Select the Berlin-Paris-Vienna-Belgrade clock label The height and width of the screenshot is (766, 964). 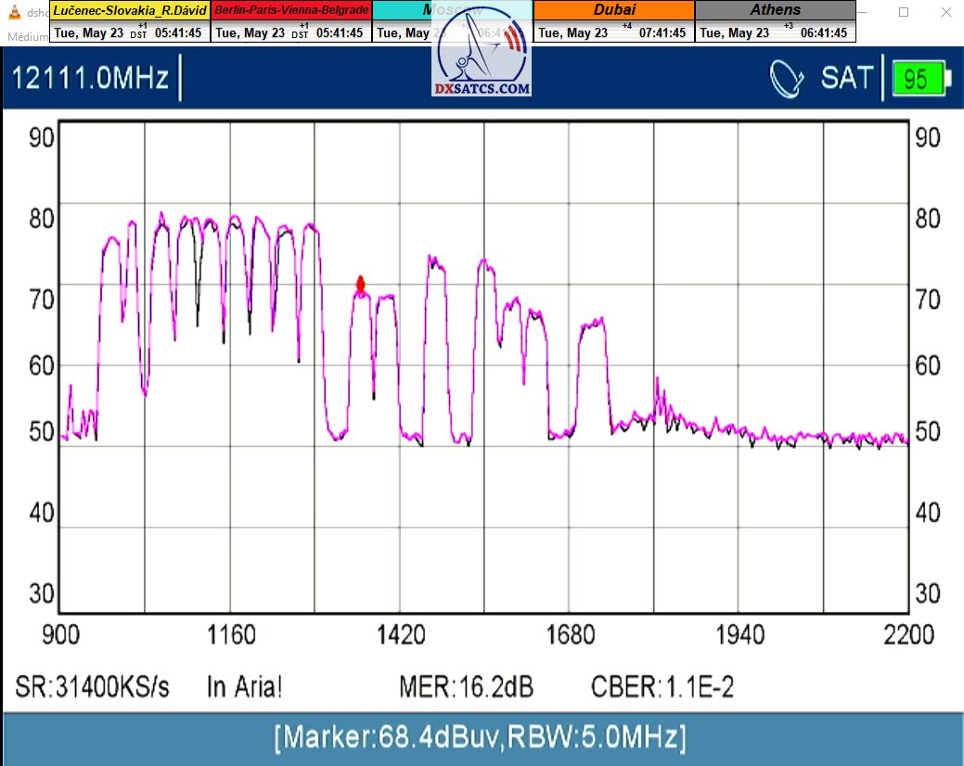(x=291, y=10)
